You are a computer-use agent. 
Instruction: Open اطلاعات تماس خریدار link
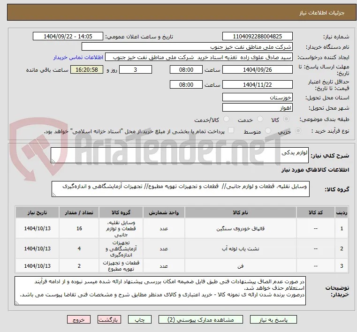[78, 57]
